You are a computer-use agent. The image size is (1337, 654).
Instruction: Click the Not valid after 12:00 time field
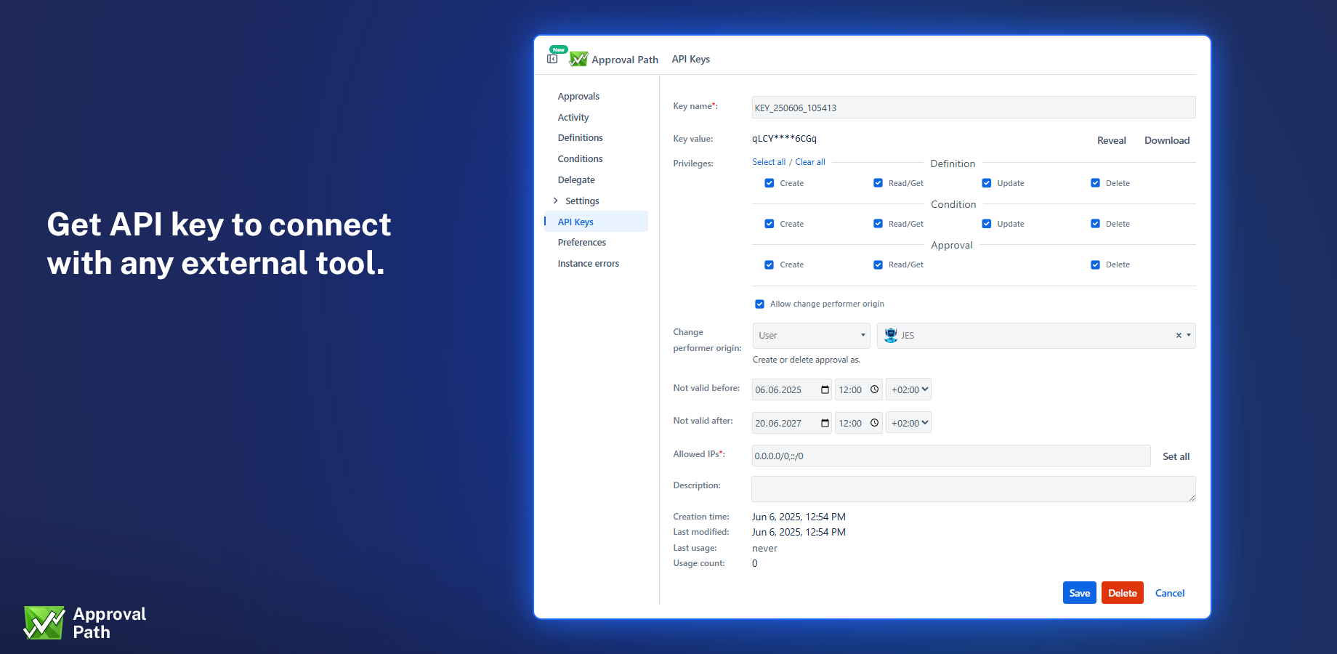pos(859,423)
